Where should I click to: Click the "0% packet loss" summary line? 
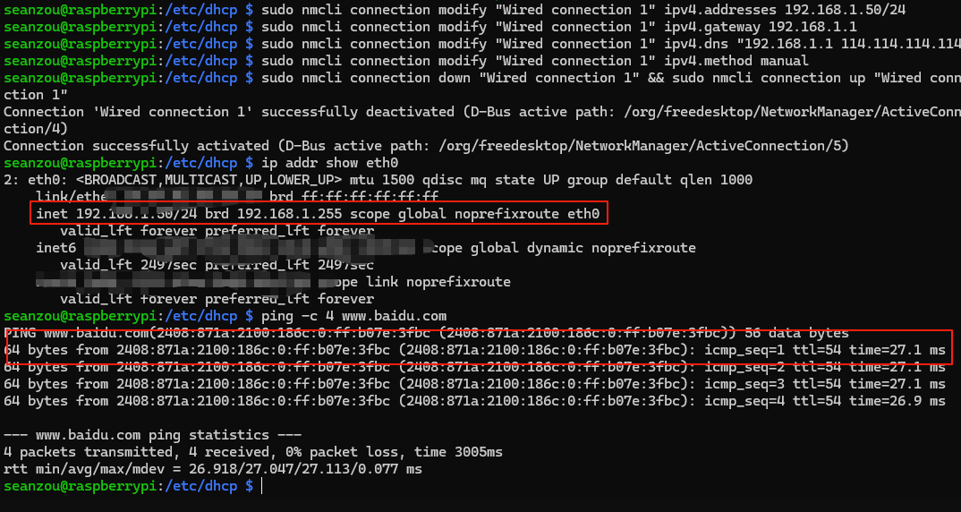click(252, 452)
